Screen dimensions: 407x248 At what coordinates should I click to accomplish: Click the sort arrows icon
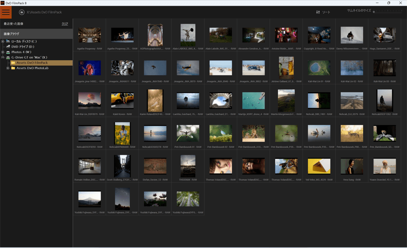[x=318, y=12]
